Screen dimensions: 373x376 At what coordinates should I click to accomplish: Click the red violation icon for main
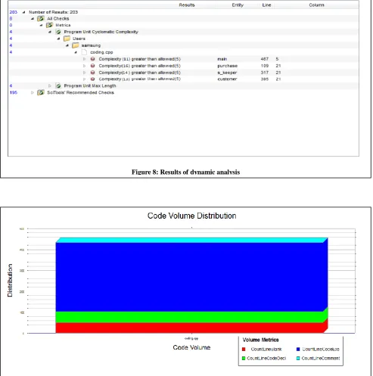click(x=93, y=59)
